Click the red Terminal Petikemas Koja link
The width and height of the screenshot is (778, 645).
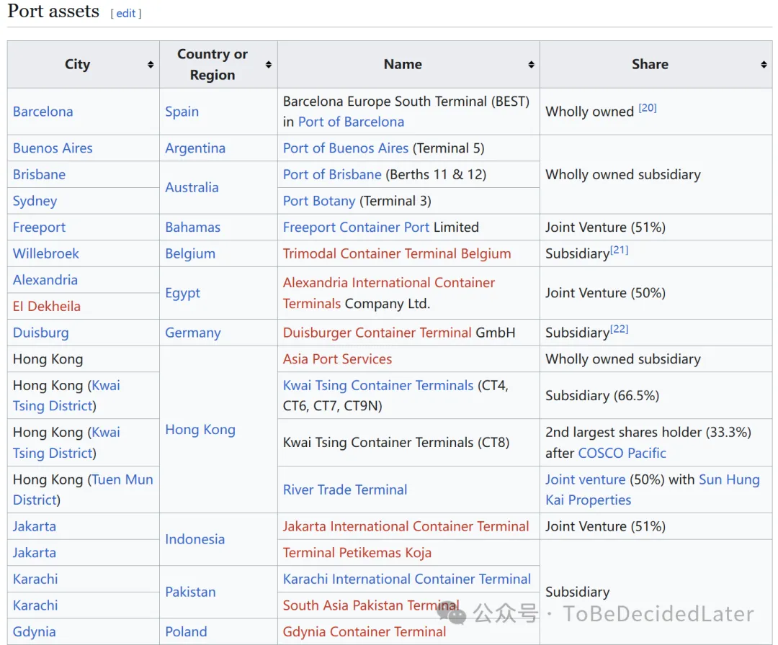357,553
